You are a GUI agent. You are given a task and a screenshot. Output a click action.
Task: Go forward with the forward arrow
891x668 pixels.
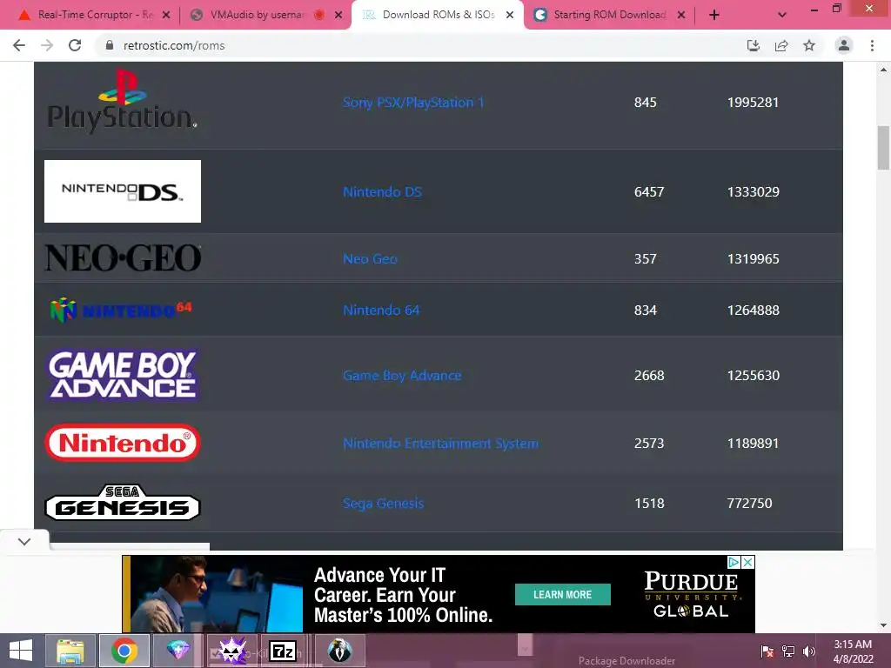pos(47,45)
